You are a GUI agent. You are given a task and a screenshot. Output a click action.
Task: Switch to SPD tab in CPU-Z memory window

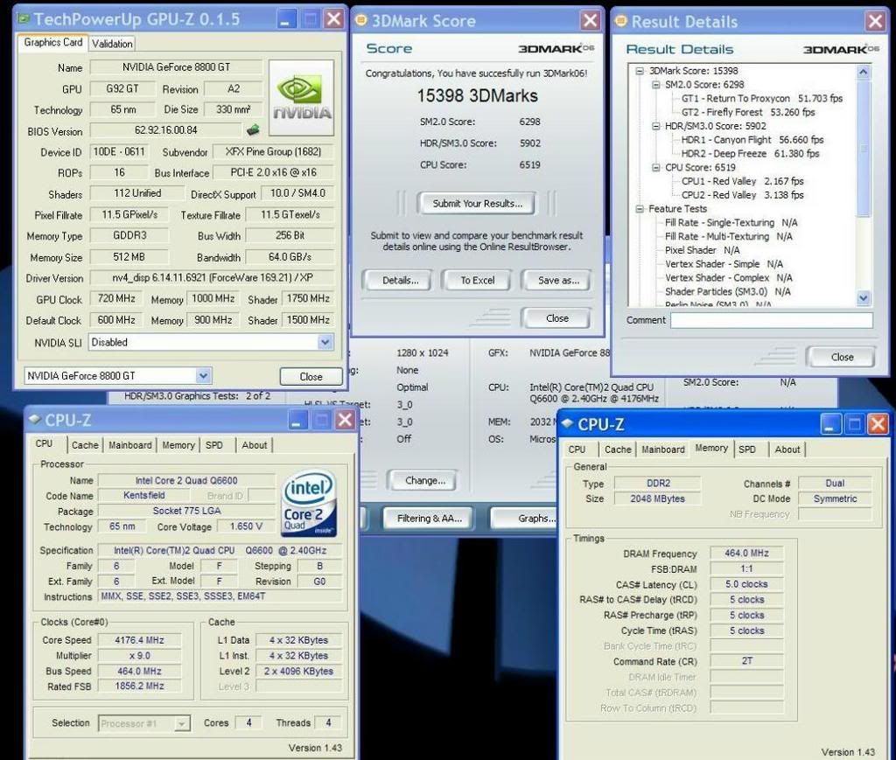pyautogui.click(x=747, y=450)
